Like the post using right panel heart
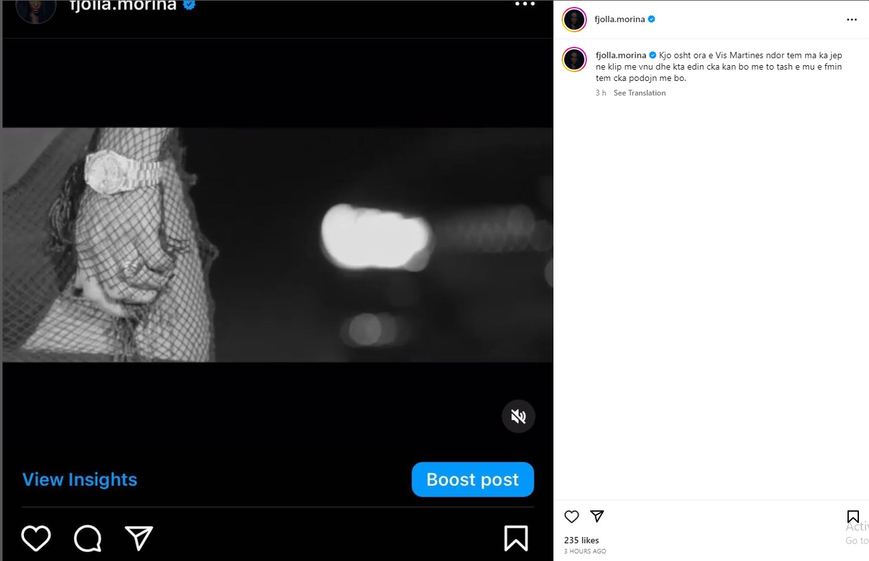 point(572,517)
